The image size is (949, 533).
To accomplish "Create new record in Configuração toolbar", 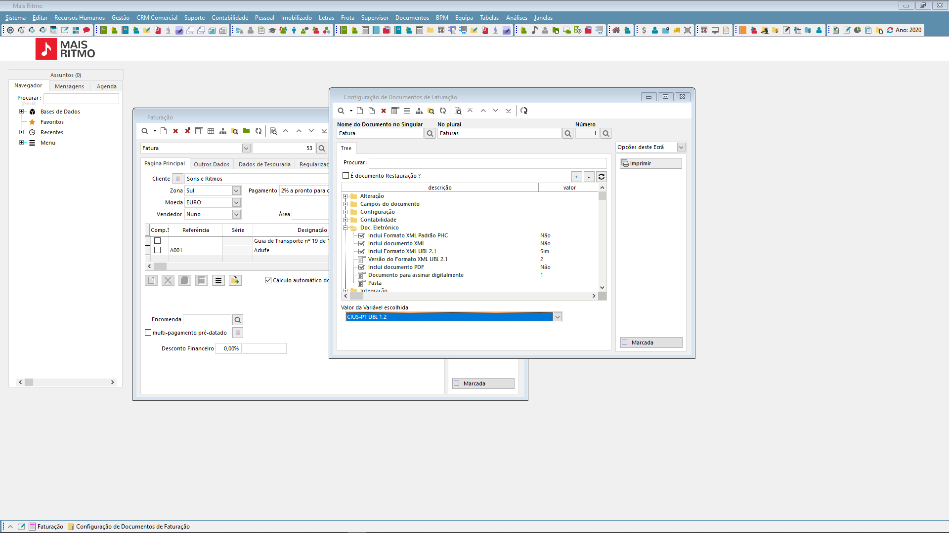I will coord(360,111).
